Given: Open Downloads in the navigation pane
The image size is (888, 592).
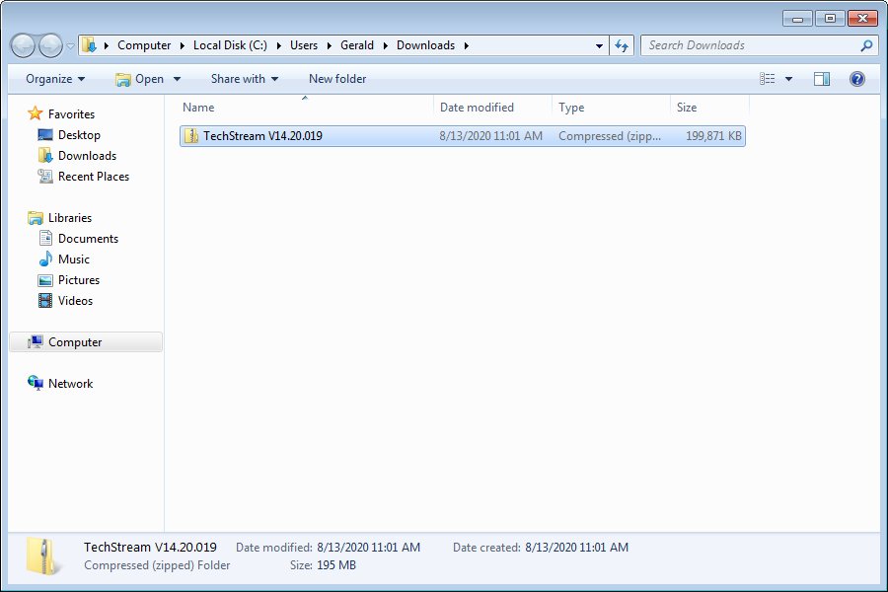Looking at the screenshot, I should (x=87, y=155).
